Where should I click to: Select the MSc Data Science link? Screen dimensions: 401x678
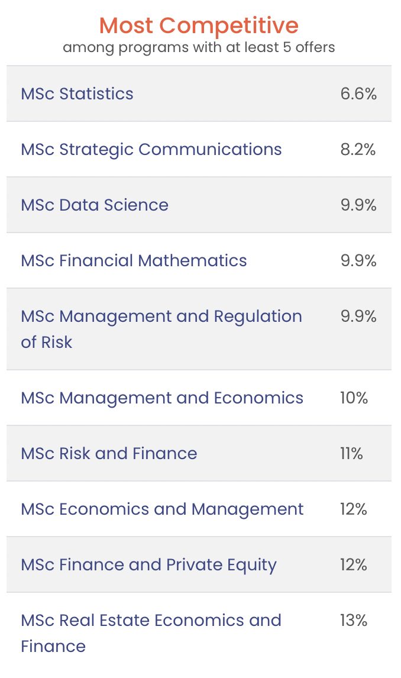pyautogui.click(x=95, y=205)
